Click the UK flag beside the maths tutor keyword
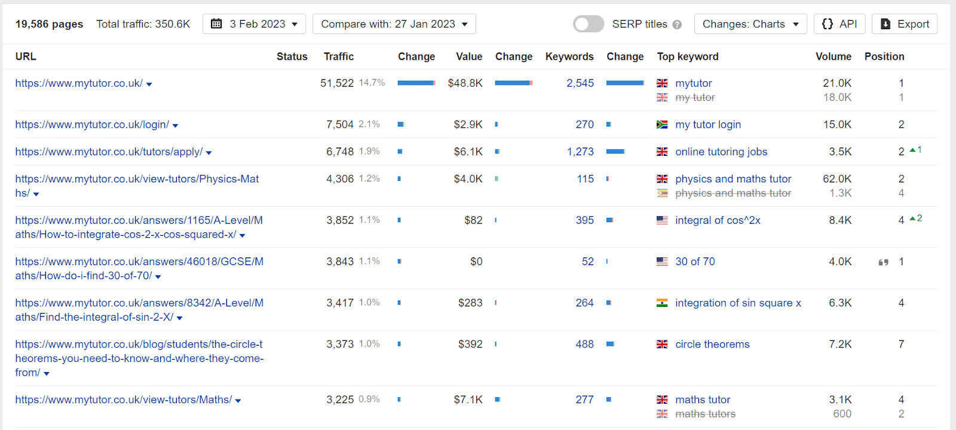 (662, 400)
